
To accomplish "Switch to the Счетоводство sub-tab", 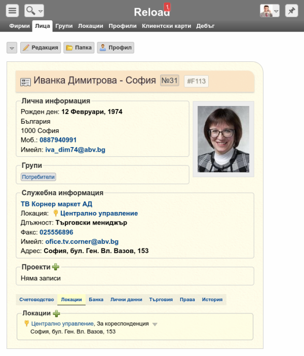I will point(36,300).
